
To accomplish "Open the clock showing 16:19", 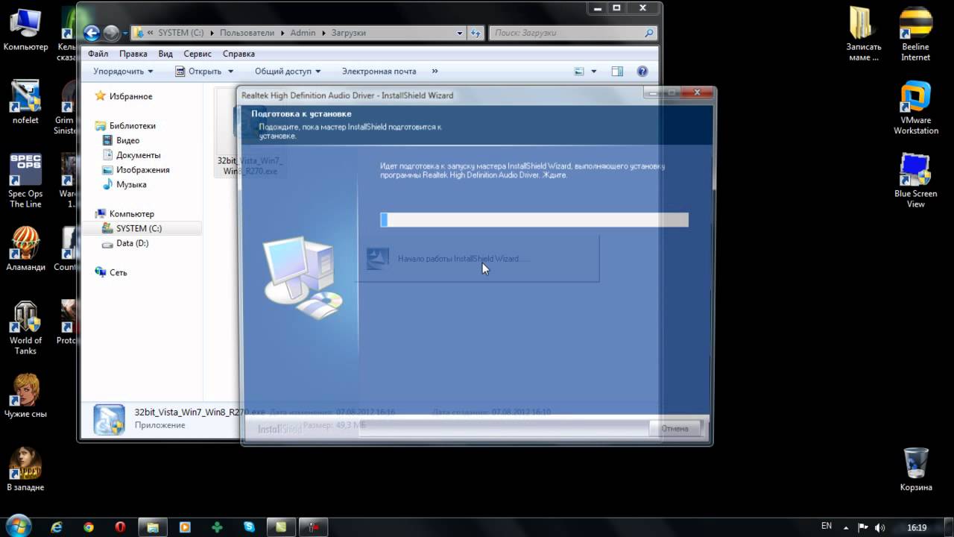I will pyautogui.click(x=917, y=527).
